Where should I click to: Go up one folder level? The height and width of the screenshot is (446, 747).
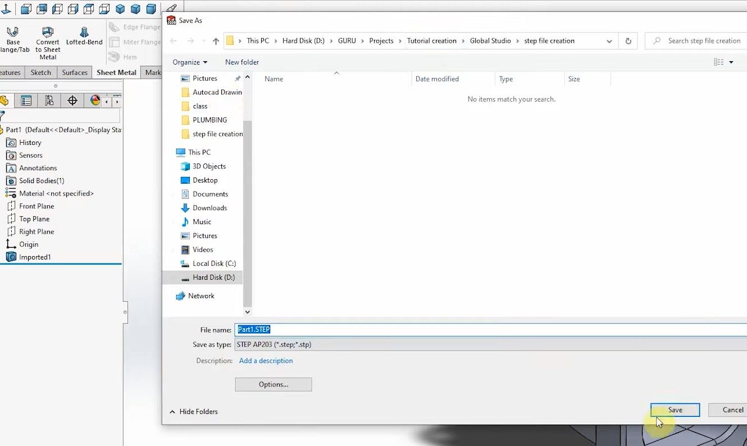[216, 41]
